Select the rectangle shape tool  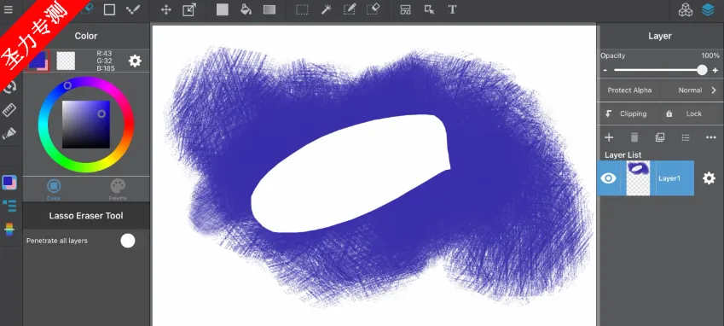[109, 9]
